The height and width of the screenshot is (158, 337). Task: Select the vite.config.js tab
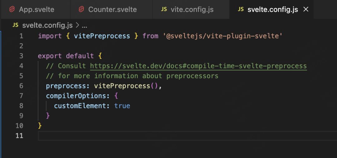(191, 9)
